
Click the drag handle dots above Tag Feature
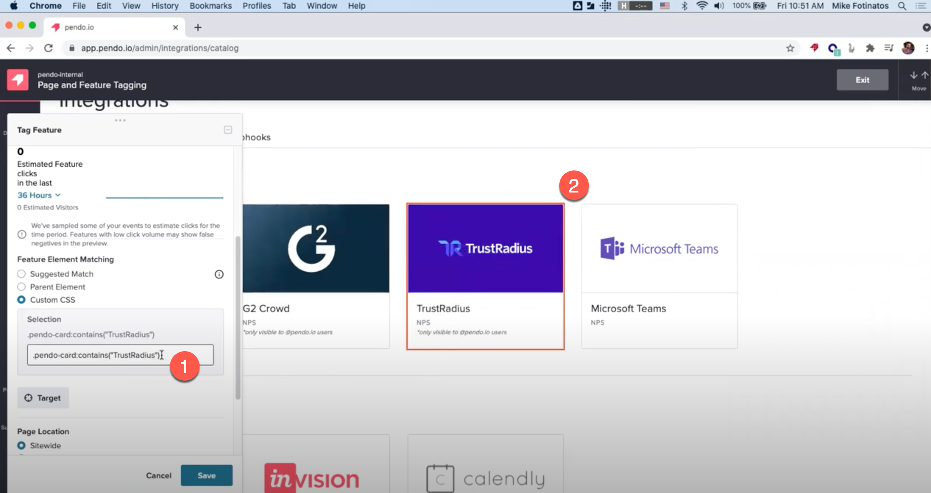click(x=120, y=120)
